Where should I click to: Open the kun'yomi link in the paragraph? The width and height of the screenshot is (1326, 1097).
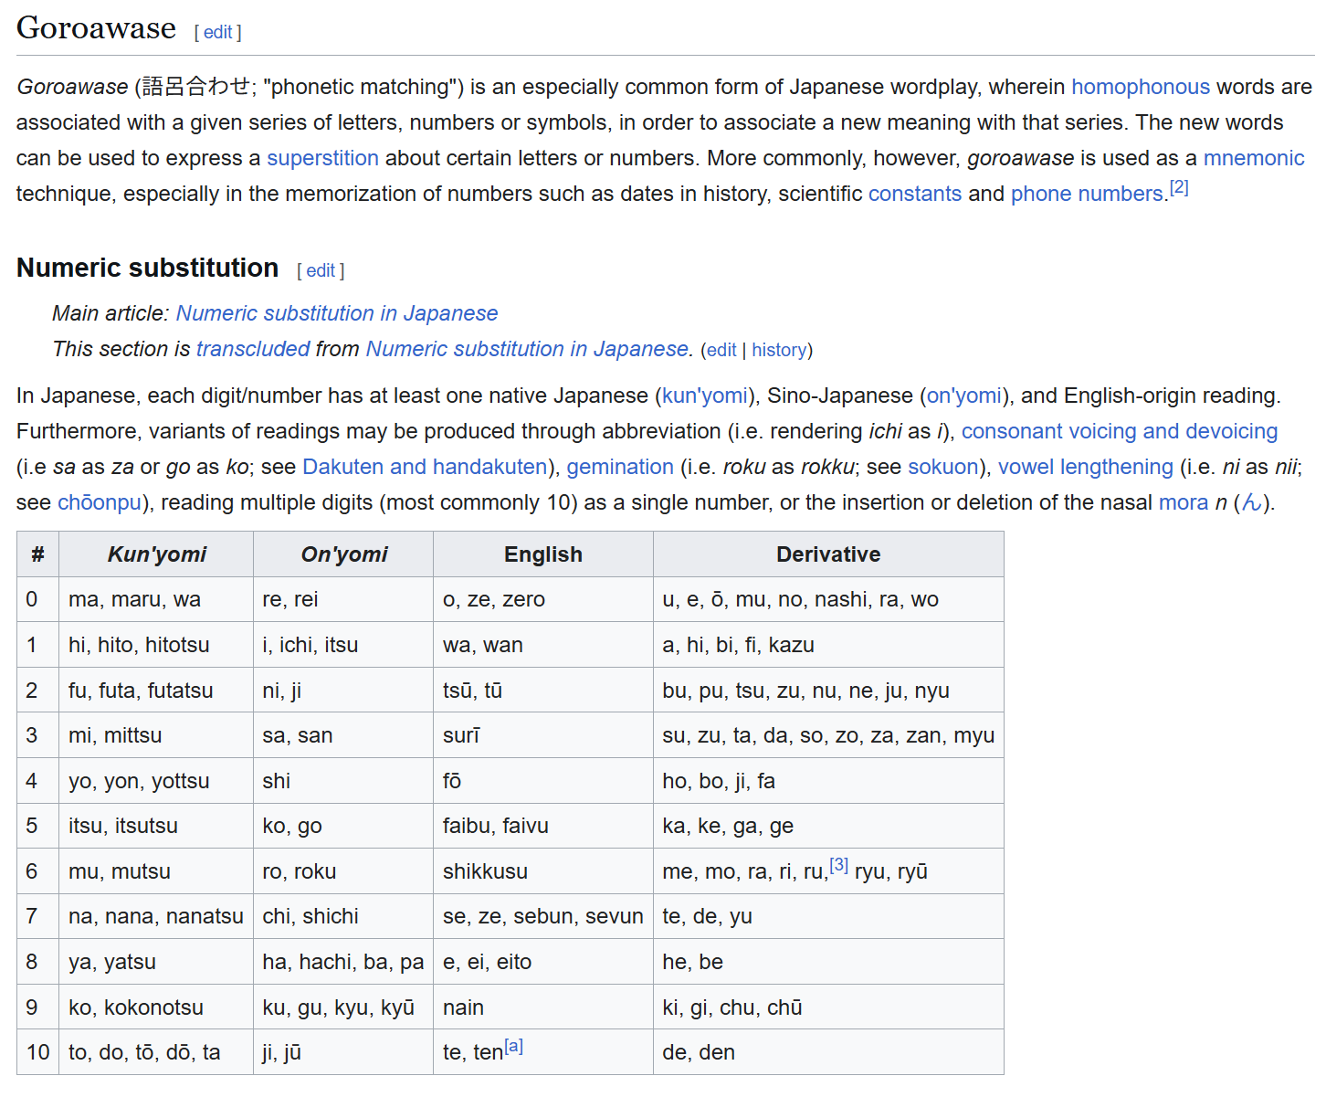click(705, 396)
